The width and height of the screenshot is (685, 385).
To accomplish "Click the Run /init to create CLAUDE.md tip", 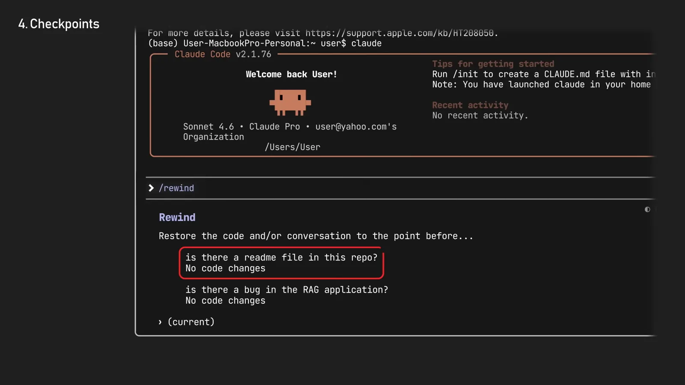I will click(543, 74).
